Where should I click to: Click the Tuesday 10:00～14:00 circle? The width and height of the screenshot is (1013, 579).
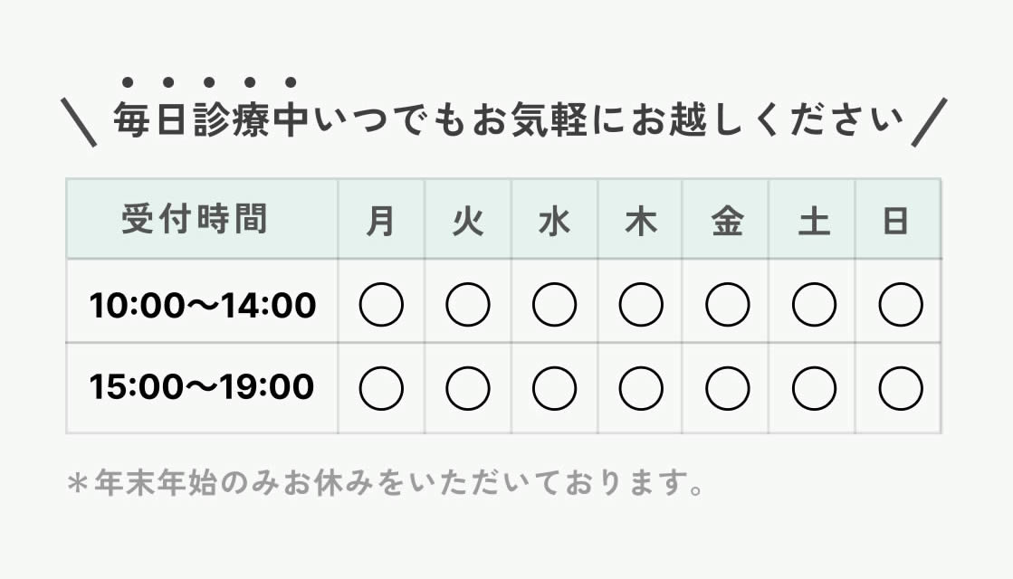(468, 305)
